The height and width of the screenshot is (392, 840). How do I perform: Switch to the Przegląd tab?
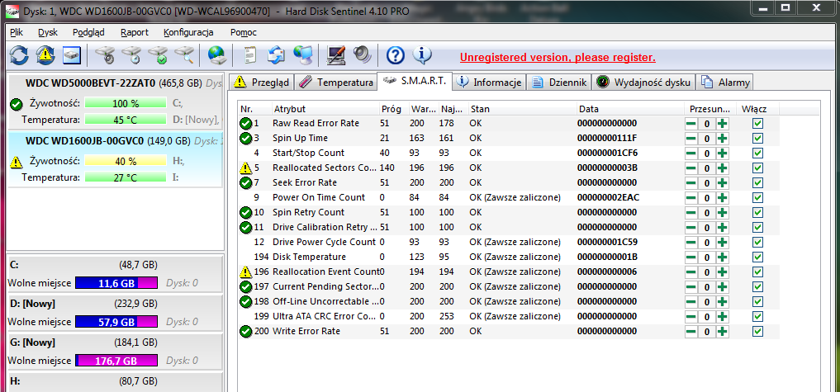pos(262,83)
